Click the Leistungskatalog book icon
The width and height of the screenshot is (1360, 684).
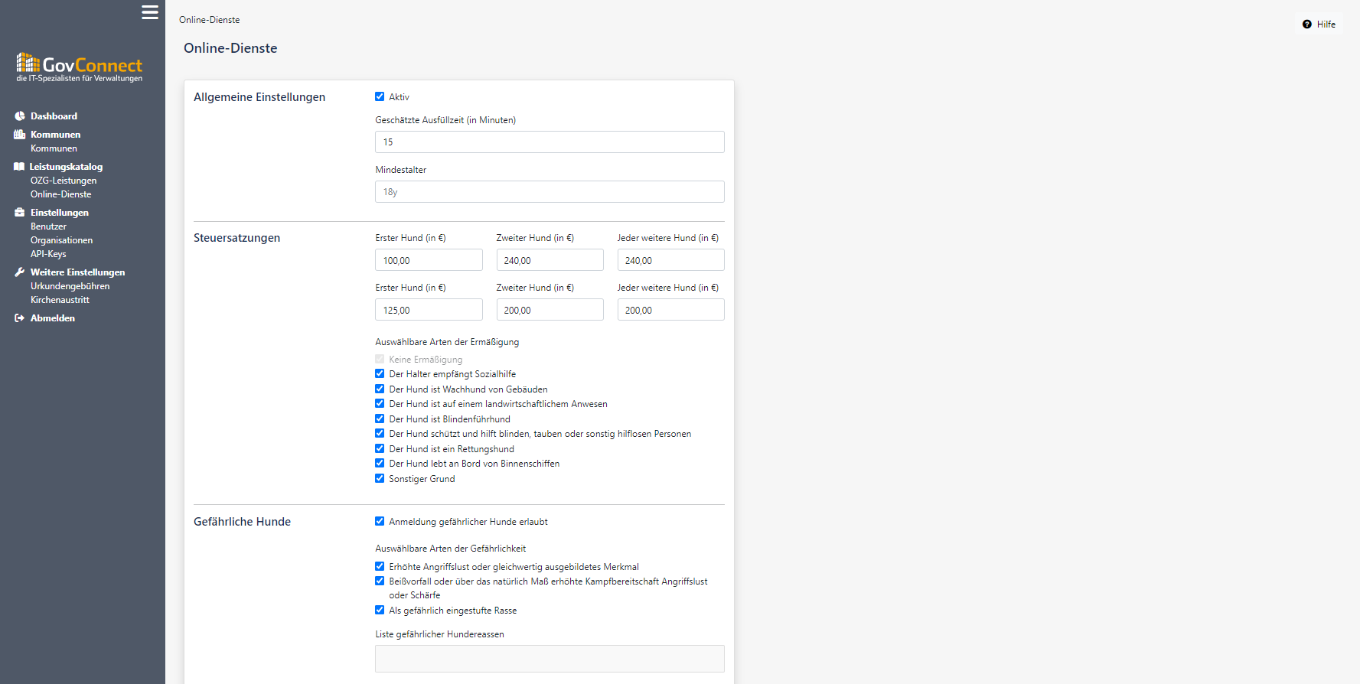pyautogui.click(x=19, y=167)
